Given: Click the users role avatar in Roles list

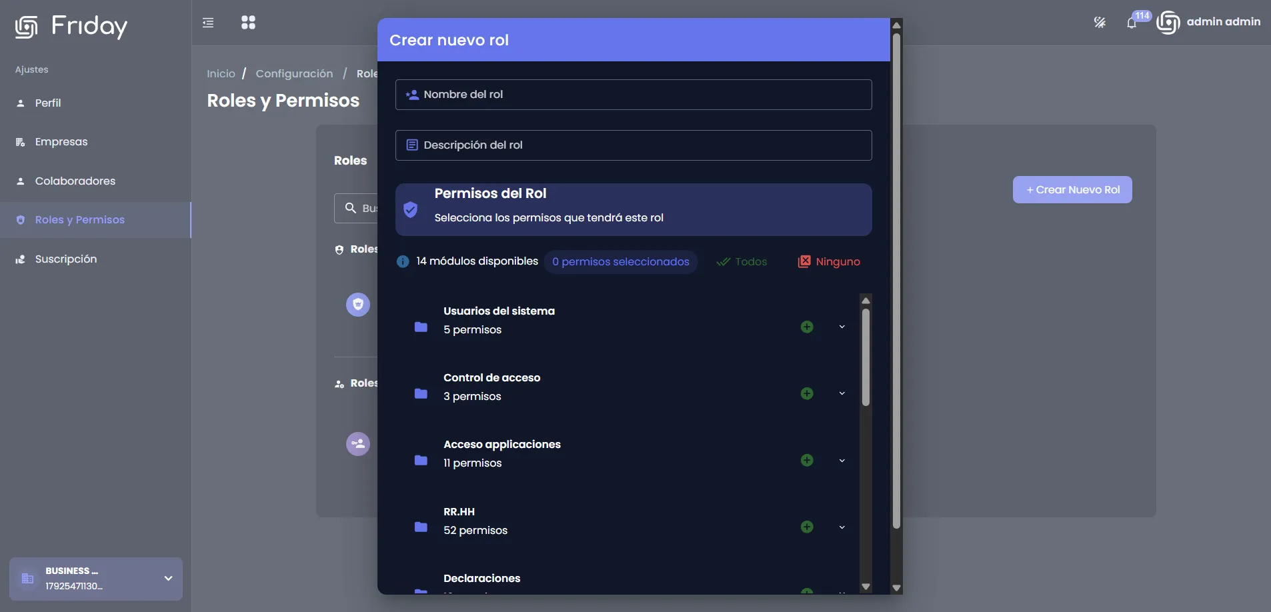Looking at the screenshot, I should coord(358,444).
